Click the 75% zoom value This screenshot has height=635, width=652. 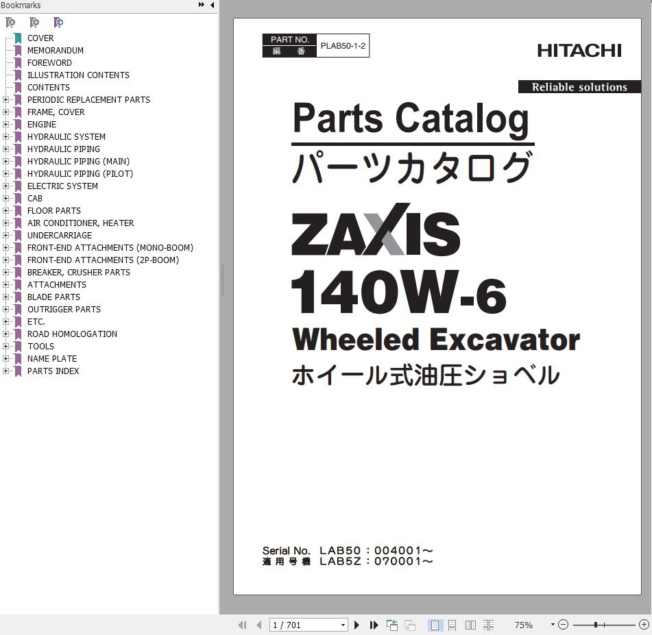[x=523, y=625]
